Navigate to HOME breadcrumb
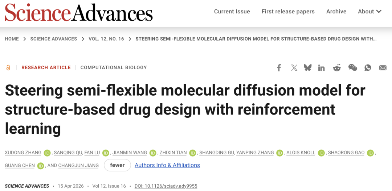Screen dimensions: 392x191 click(12, 39)
